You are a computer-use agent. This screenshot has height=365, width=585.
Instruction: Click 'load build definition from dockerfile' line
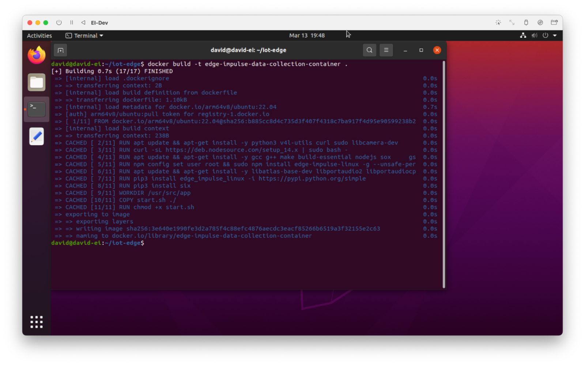click(x=146, y=93)
